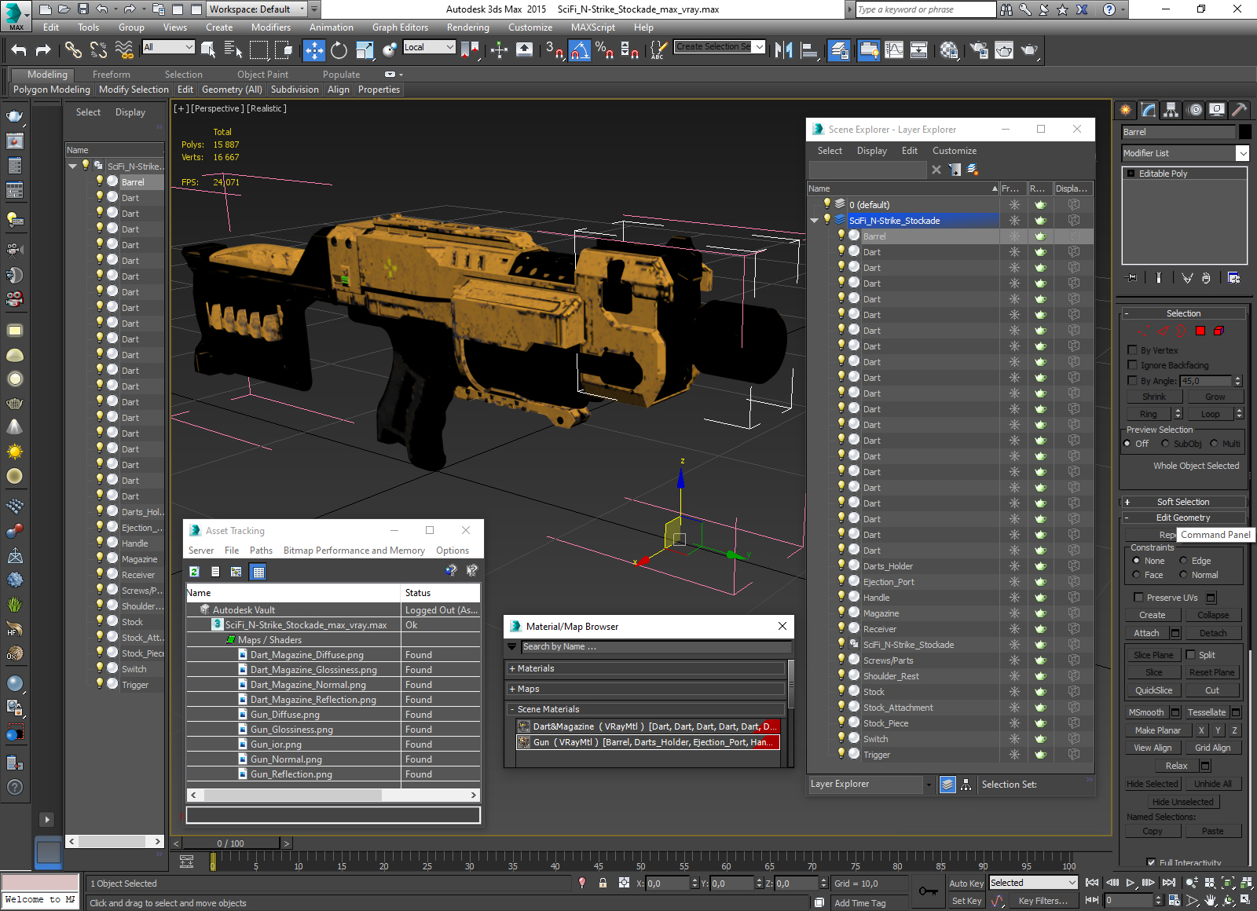Activate the Select Object tool
Screen dimensions: 1257x911
tap(208, 50)
